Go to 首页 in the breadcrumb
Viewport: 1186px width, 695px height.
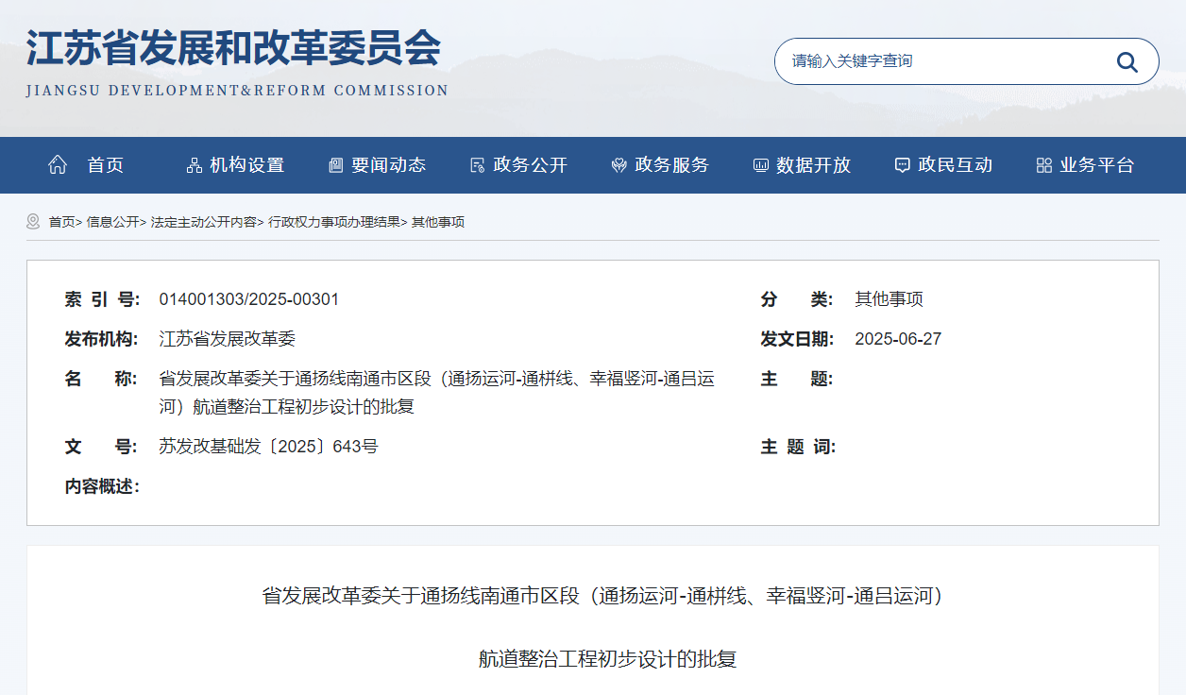point(61,222)
